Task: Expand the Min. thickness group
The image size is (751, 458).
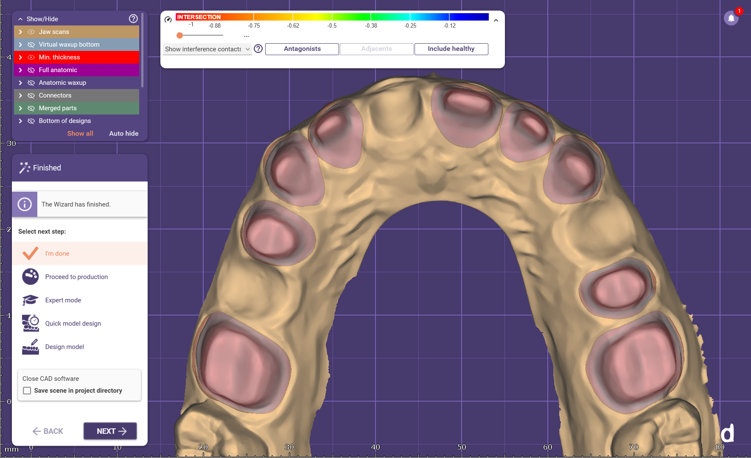Action: tap(20, 57)
